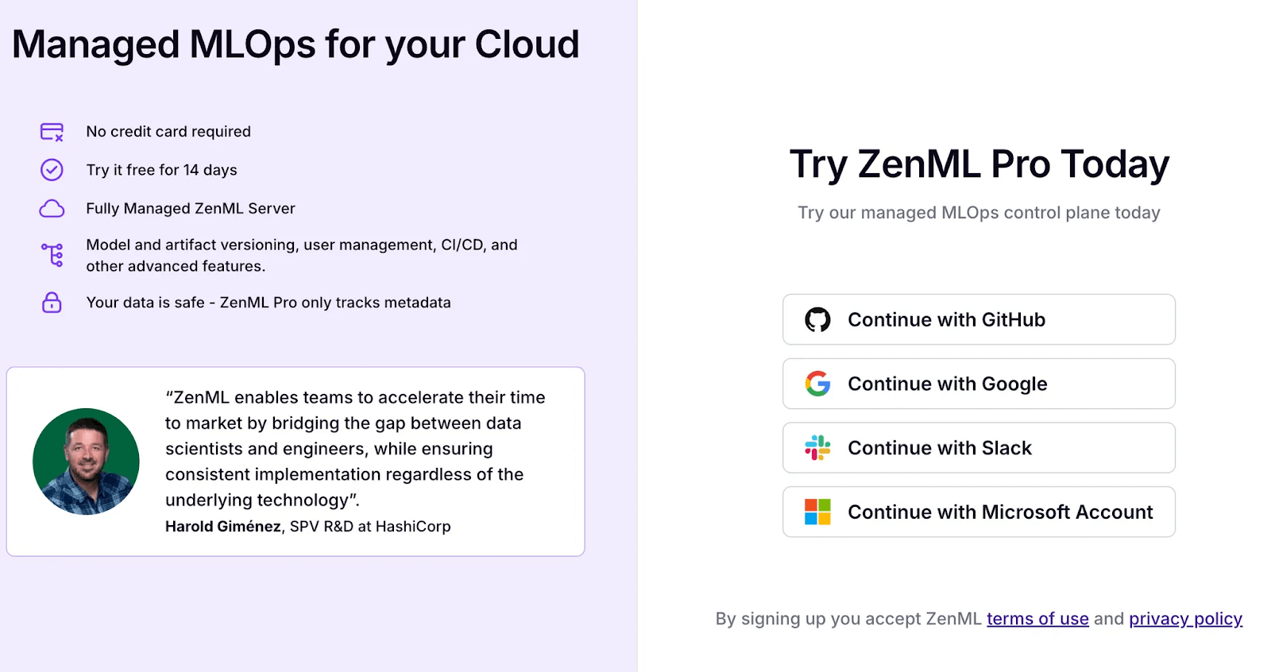This screenshot has height=672, width=1271.
Task: Click Harold Giménez's profile photo
Action: click(86, 462)
